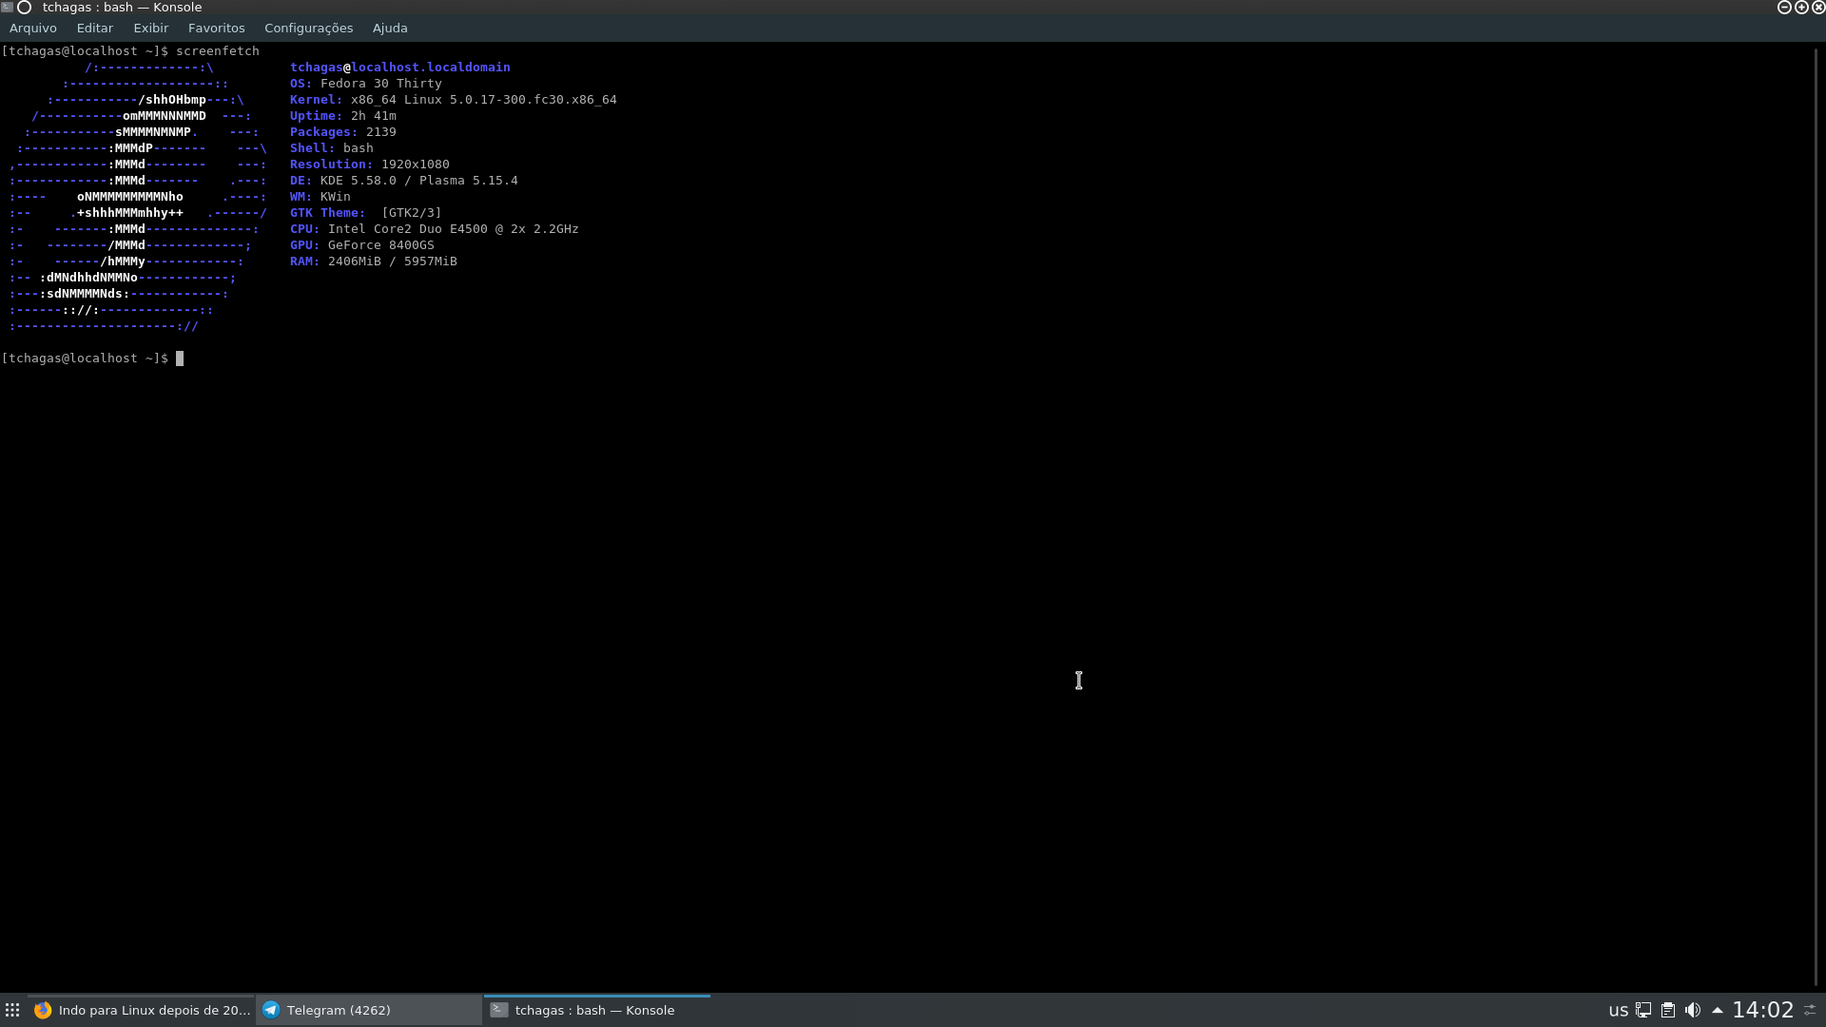Toggle the on-all-desktops circle button in title bar

coord(25,7)
